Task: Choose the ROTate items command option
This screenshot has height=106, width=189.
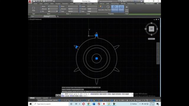Action: pyautogui.click(x=74, y=96)
